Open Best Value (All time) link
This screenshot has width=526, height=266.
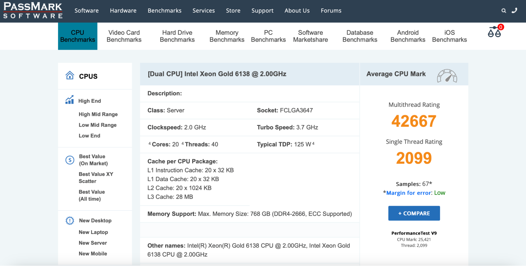tap(92, 195)
